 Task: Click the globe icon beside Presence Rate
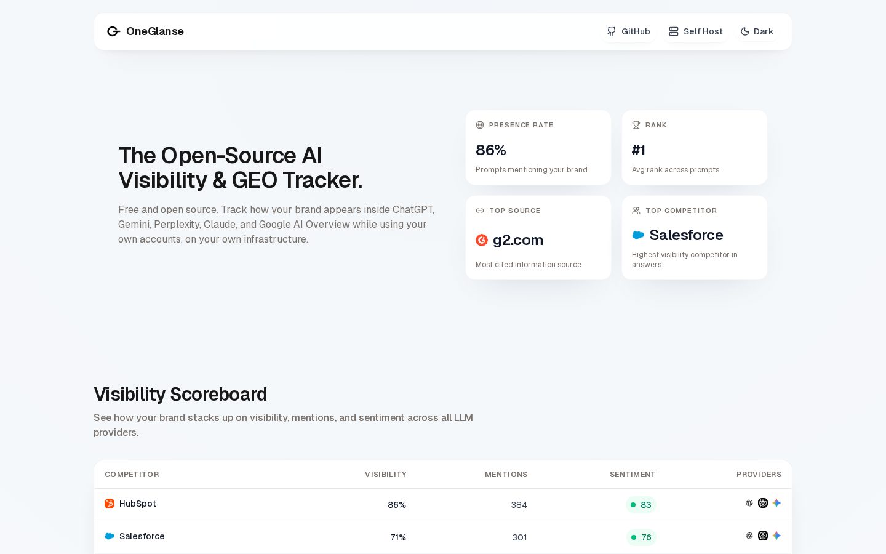pos(480,125)
